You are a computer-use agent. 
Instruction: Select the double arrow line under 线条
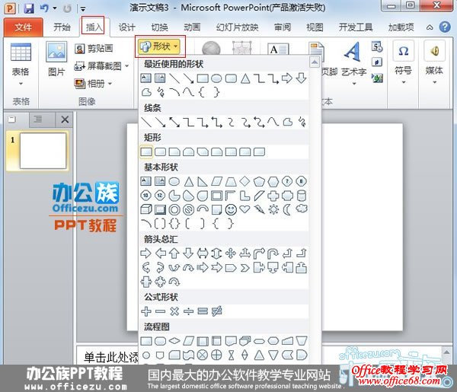[x=174, y=123]
